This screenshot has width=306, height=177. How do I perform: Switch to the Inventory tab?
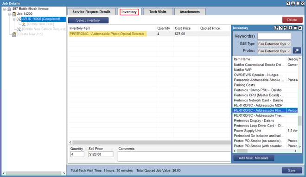tap(129, 12)
